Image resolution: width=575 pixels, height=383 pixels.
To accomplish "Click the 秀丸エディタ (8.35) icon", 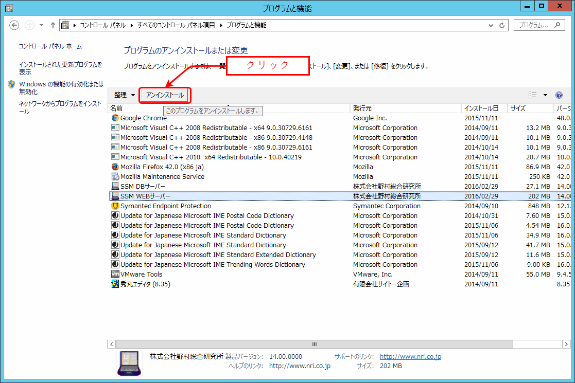I will tap(115, 284).
